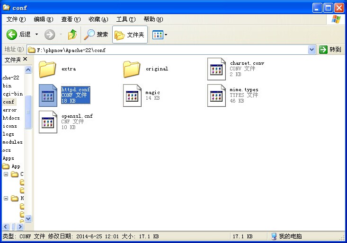Select modules in the folder tree
The height and width of the screenshot is (243, 347).
tap(12, 142)
